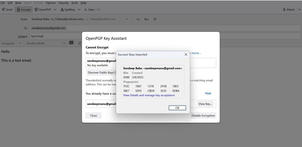This screenshot has width=302, height=147.
Task: Click the text color swatch in format toolbar
Action: pyautogui.click(x=71, y=43)
